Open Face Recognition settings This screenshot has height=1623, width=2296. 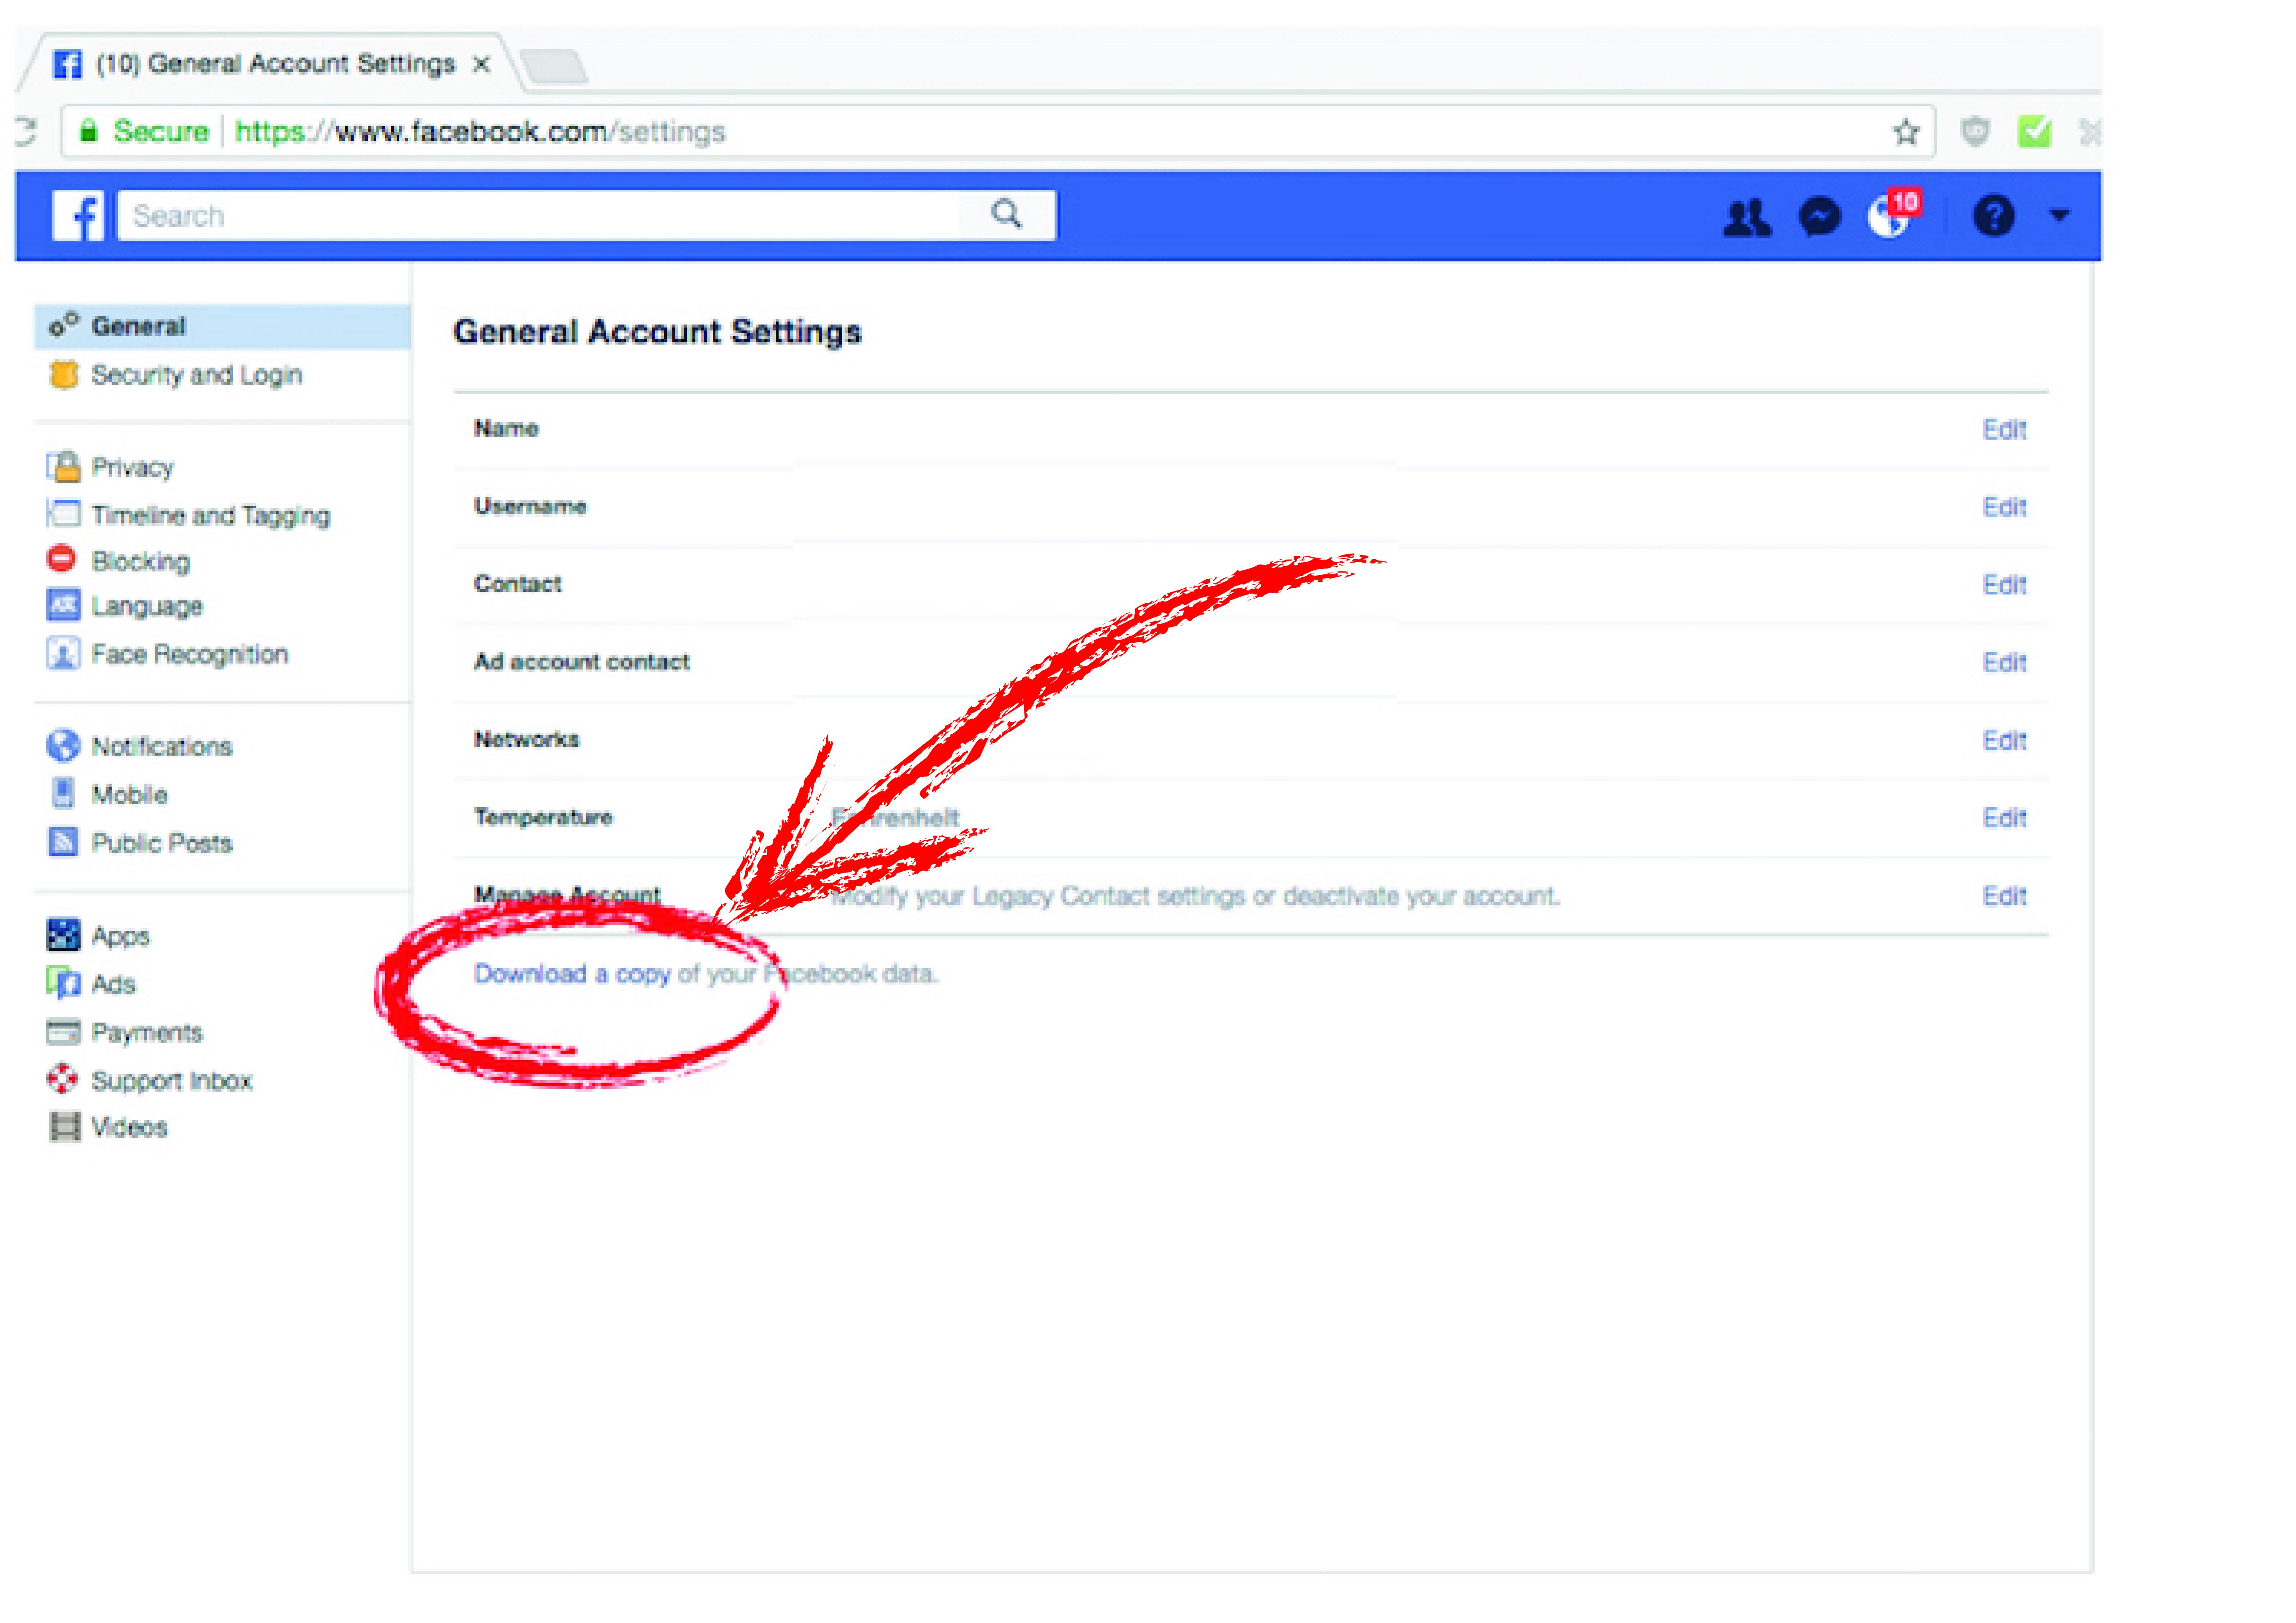pyautogui.click(x=189, y=655)
